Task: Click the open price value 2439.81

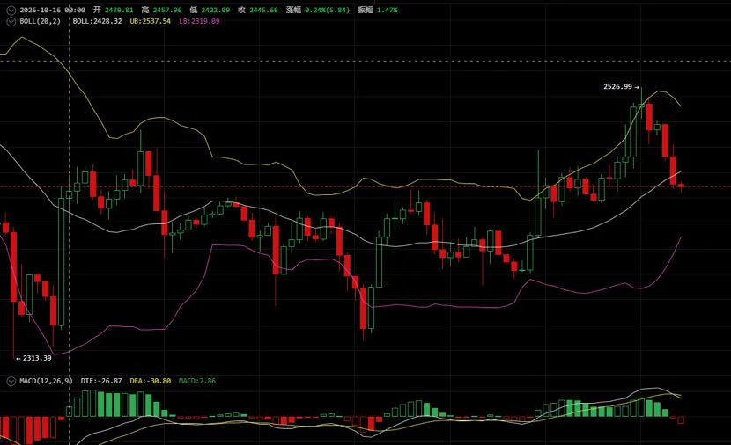Action: pos(119,10)
